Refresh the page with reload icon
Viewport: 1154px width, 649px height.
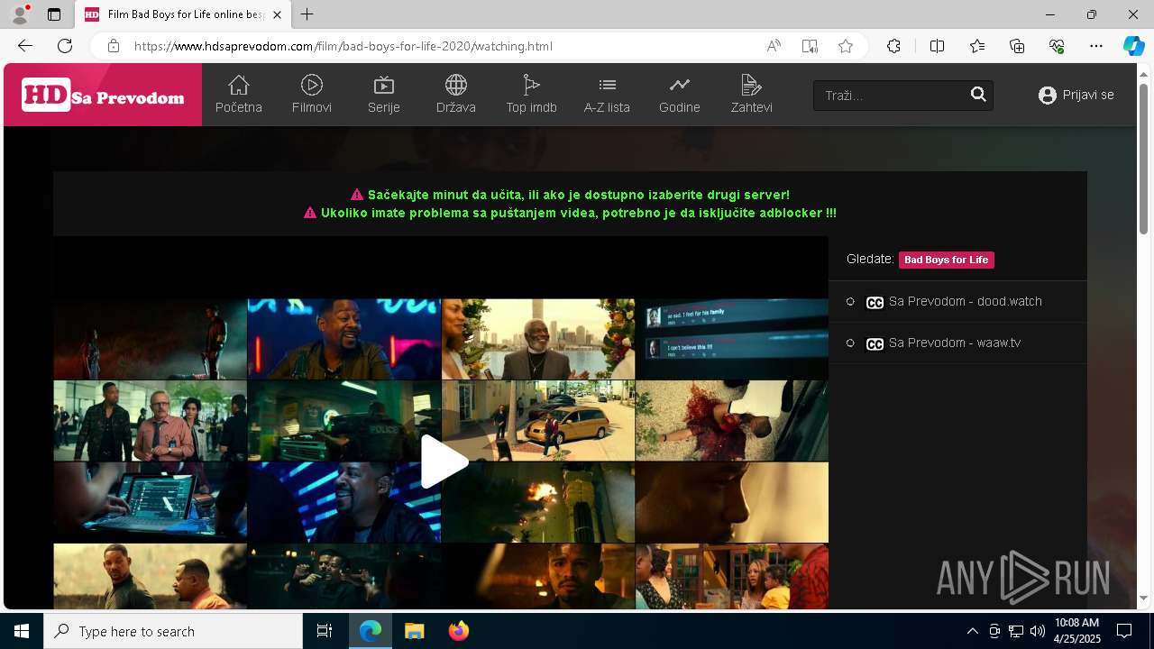point(65,46)
